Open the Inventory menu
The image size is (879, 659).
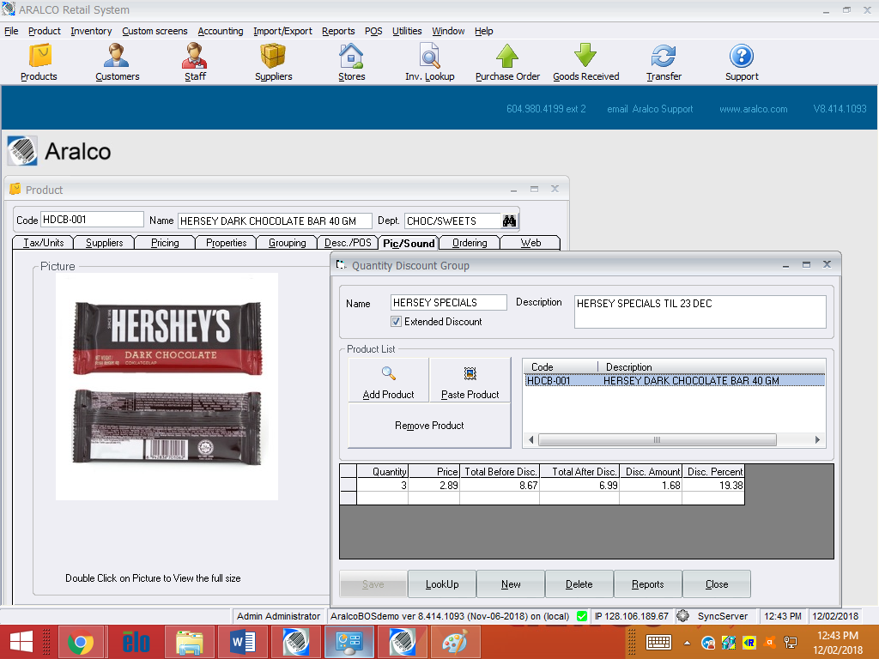click(x=91, y=31)
